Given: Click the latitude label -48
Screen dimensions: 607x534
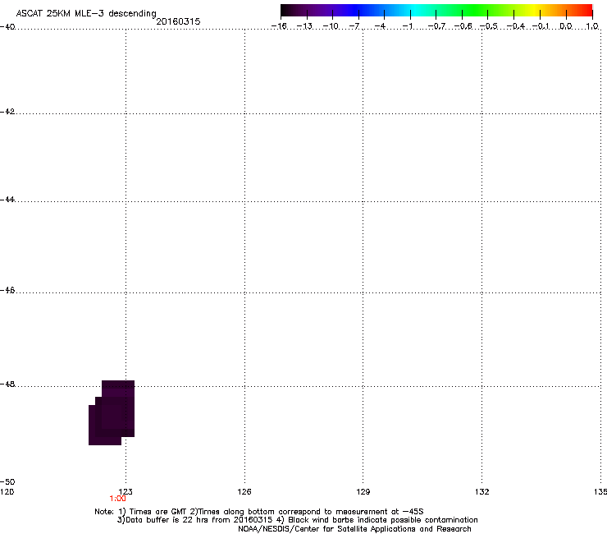Looking at the screenshot, I should click(x=7, y=384).
